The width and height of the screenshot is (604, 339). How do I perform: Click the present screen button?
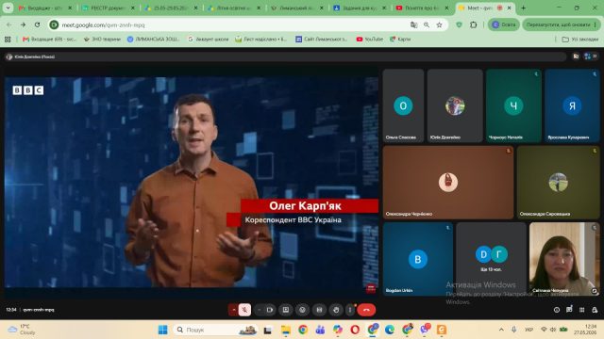click(x=286, y=310)
